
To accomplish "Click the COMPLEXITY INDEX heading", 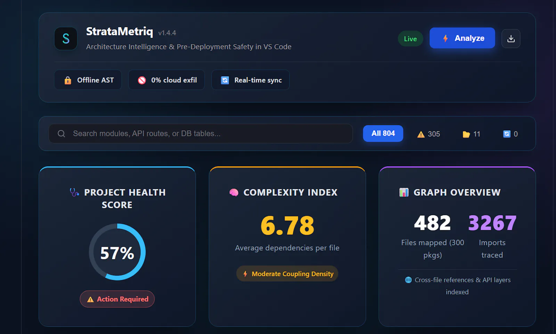I will pos(291,192).
